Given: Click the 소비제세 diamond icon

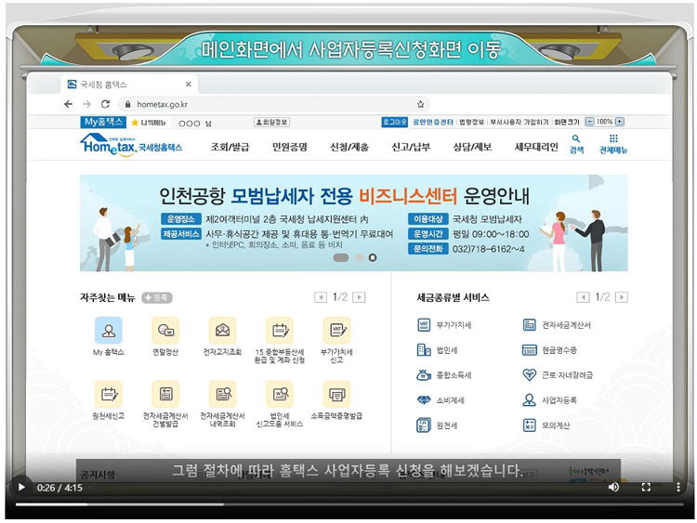Looking at the screenshot, I should pyautogui.click(x=424, y=400).
